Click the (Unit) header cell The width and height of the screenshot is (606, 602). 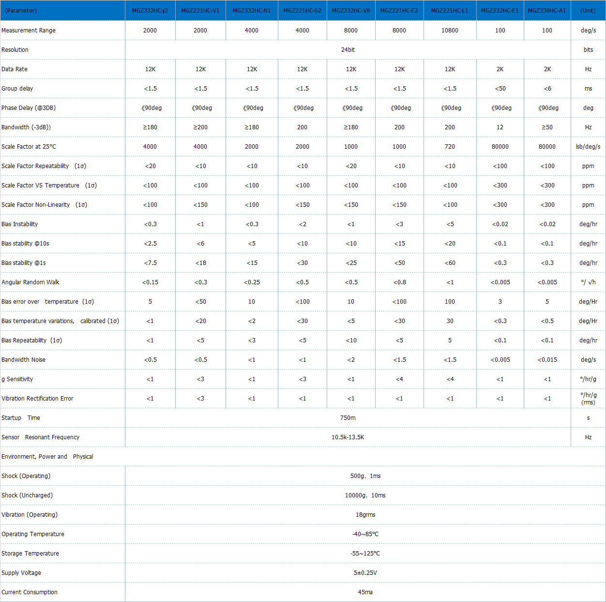[588, 11]
